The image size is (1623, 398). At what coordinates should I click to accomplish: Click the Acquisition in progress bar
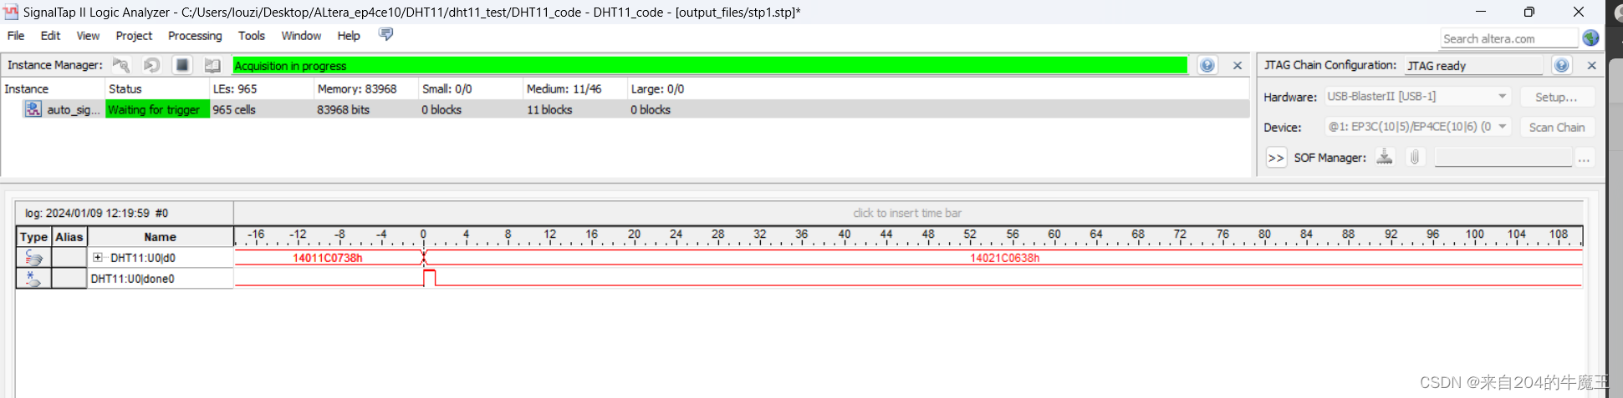(x=710, y=65)
